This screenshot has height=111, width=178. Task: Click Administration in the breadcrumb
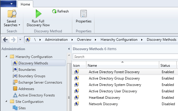coord(56,40)
